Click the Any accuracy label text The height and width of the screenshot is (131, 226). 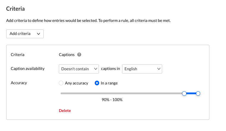pyautogui.click(x=76, y=83)
